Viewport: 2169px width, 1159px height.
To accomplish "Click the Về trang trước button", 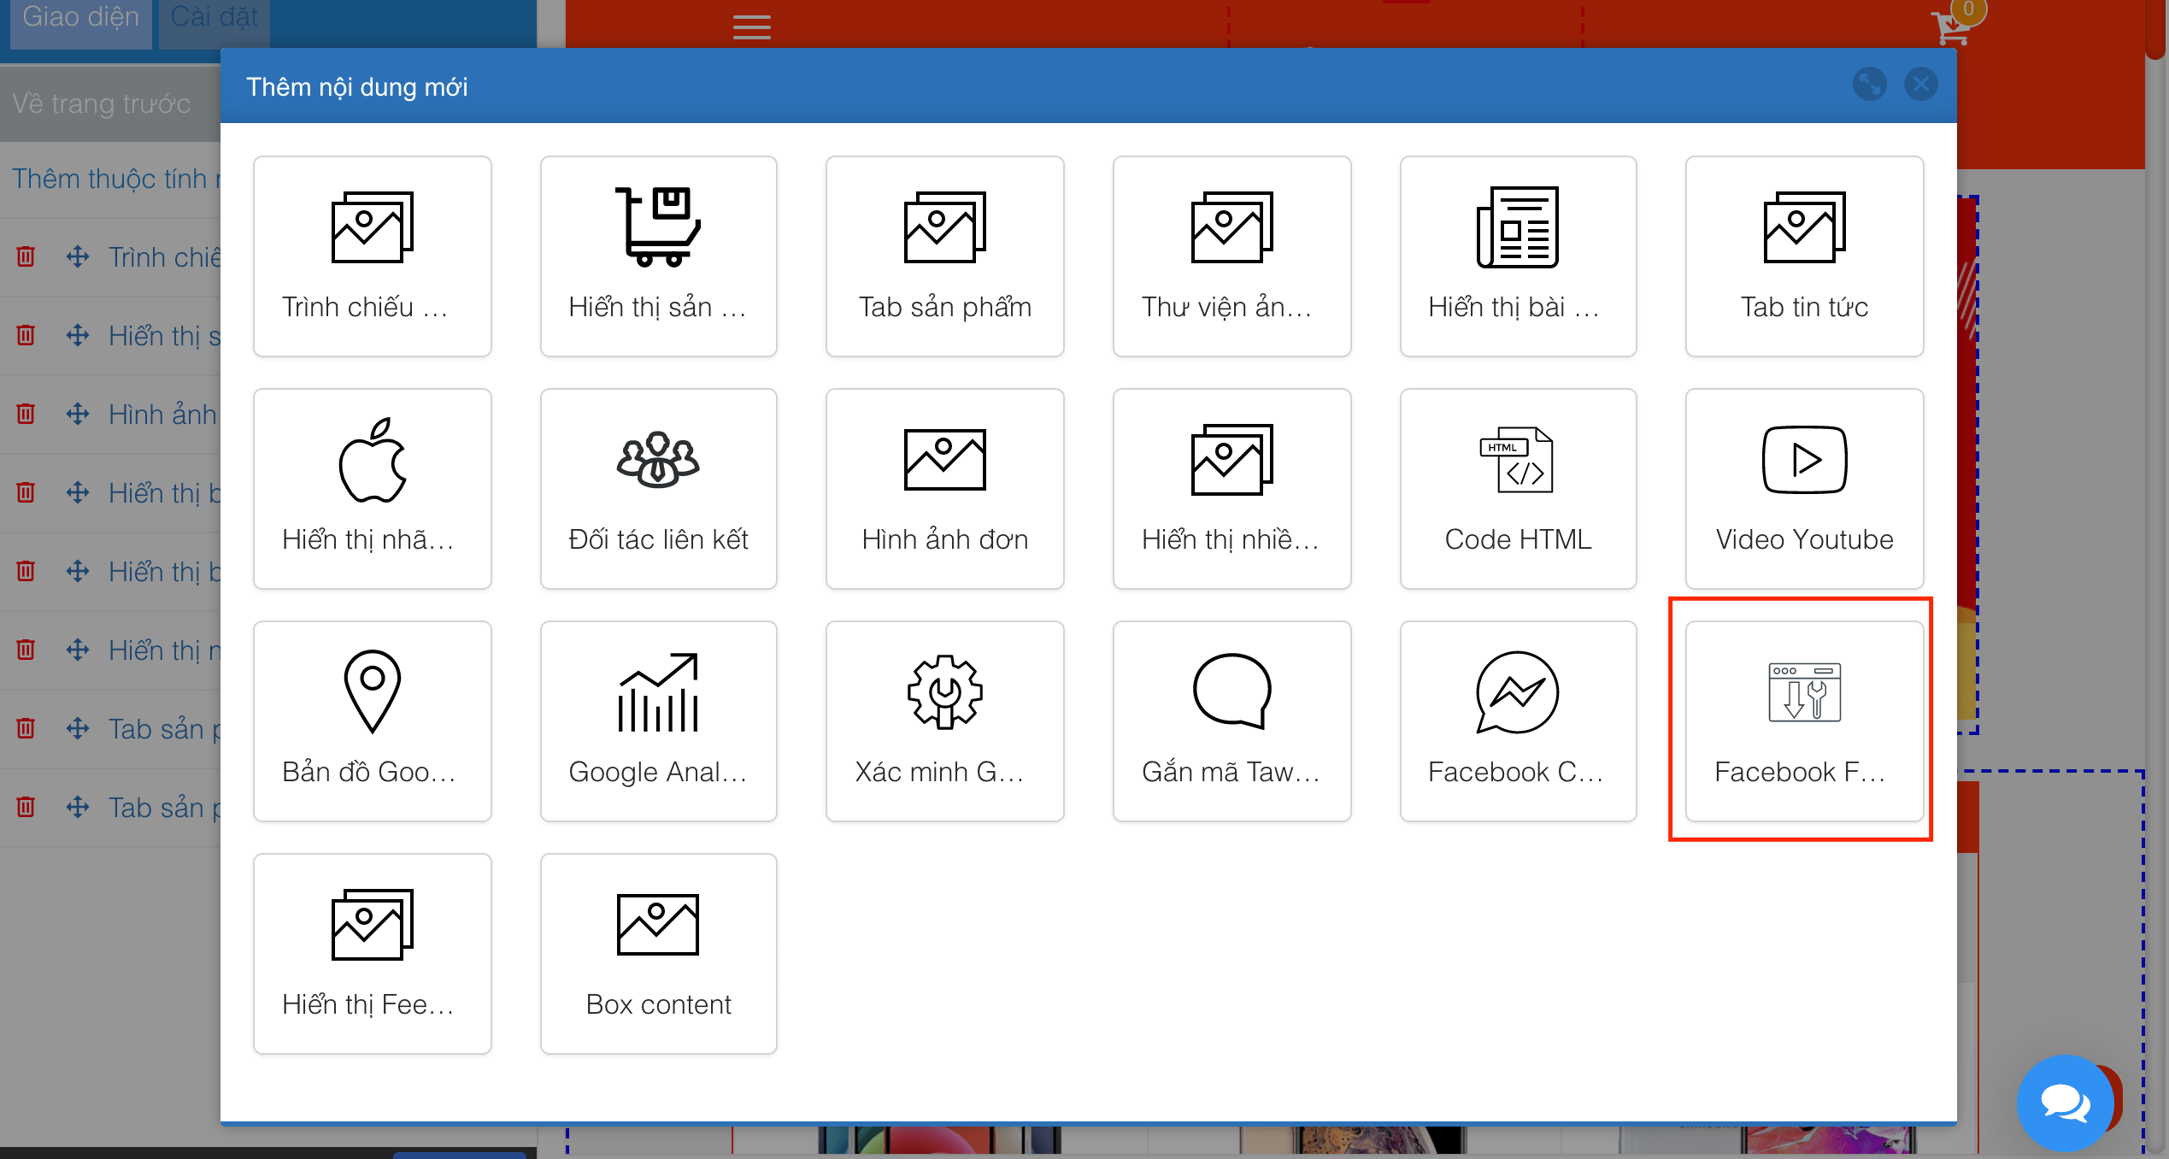I will [101, 103].
